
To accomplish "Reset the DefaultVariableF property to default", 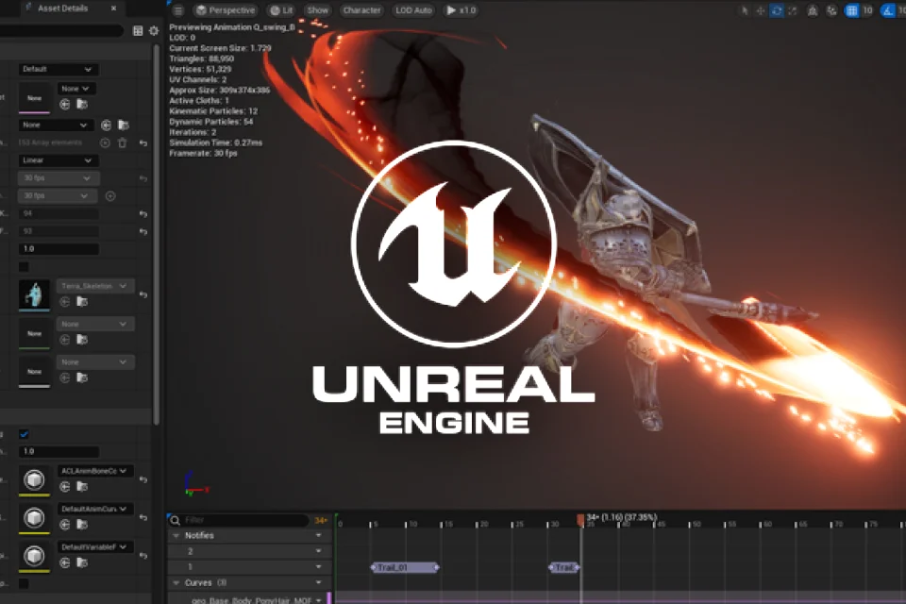I will (x=143, y=556).
